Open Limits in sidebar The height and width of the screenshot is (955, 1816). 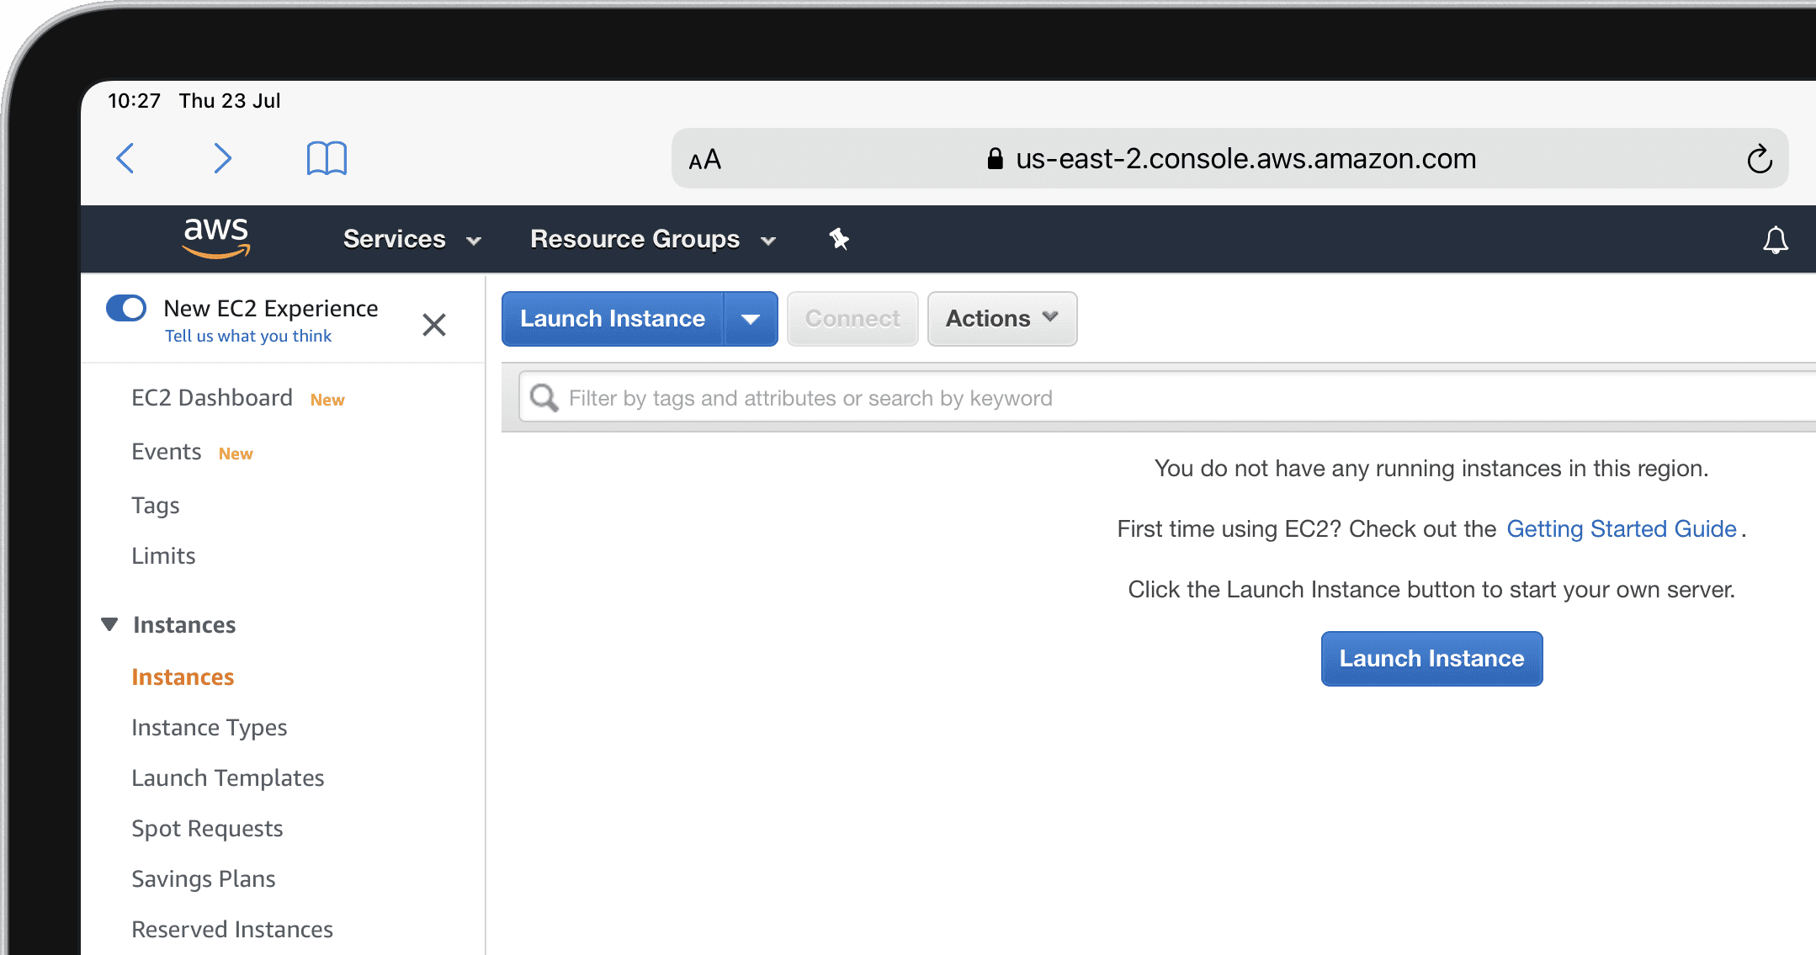pos(163,555)
